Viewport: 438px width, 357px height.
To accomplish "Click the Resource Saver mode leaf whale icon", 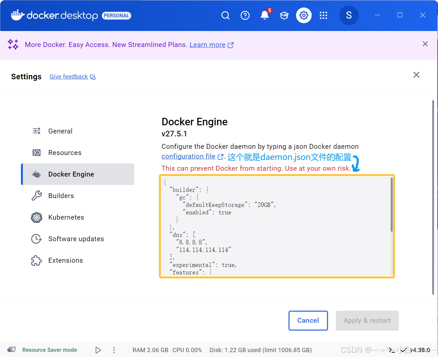I will tap(11, 349).
